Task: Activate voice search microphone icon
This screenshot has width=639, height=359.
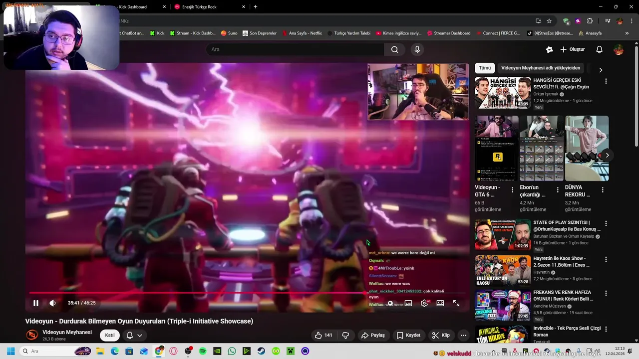Action: pyautogui.click(x=417, y=49)
